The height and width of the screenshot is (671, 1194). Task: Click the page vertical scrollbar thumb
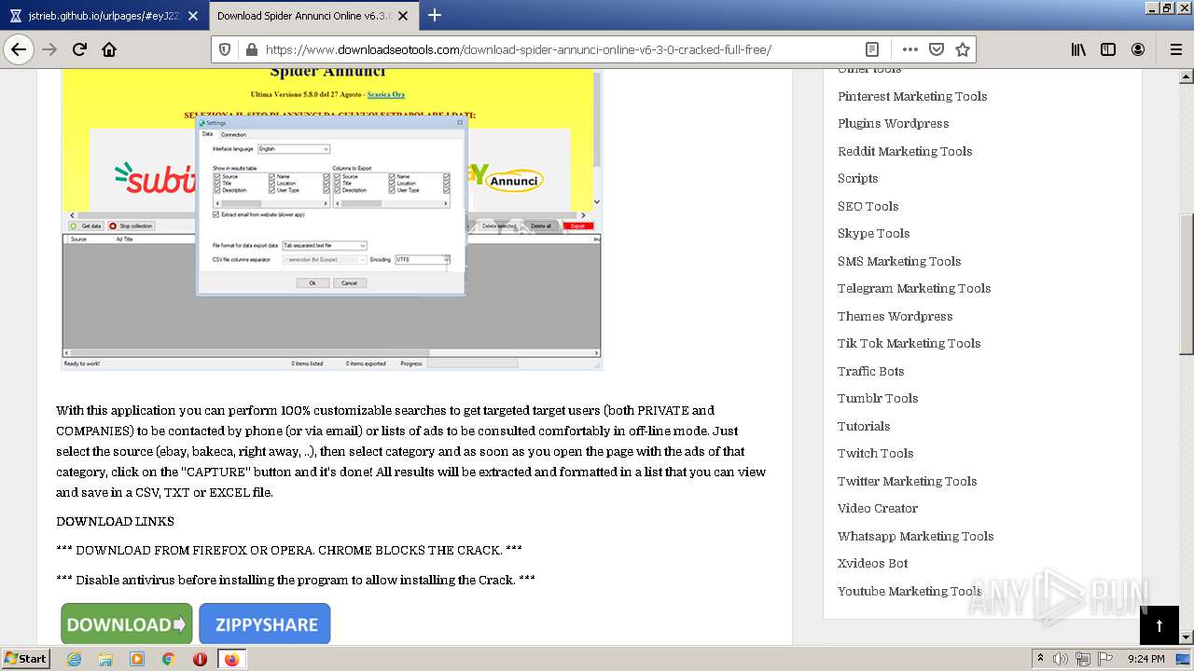(1186, 283)
